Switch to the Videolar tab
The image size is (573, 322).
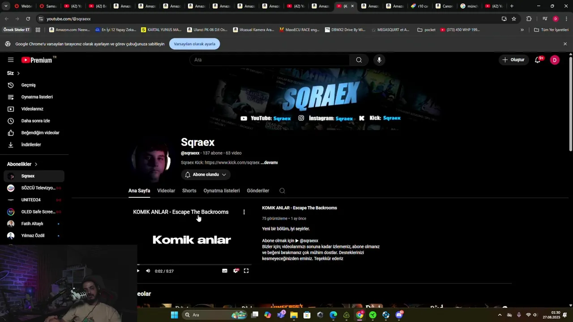pyautogui.click(x=166, y=191)
